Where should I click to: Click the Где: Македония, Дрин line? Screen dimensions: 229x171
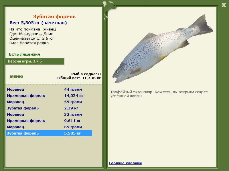click(x=31, y=34)
